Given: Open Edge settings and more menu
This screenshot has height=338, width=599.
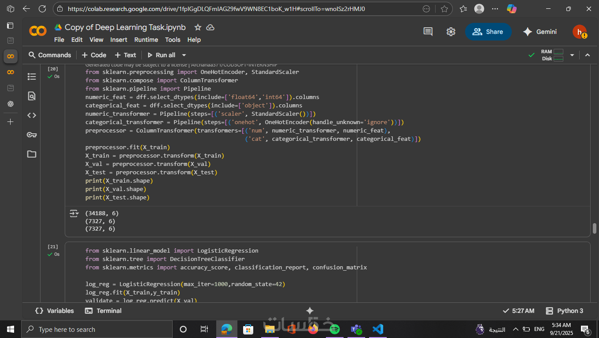Looking at the screenshot, I should (495, 9).
